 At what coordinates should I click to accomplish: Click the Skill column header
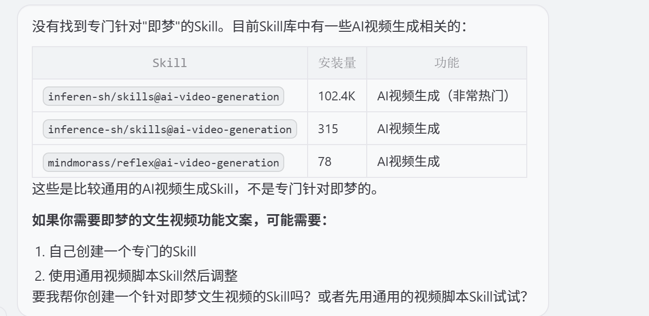click(169, 63)
